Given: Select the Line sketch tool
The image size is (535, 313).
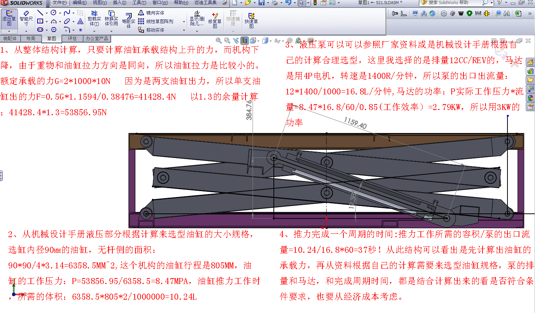Looking at the screenshot, I should 40,13.
